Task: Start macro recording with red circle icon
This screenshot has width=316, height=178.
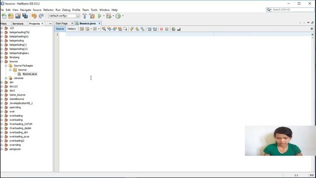Action: 161,29
